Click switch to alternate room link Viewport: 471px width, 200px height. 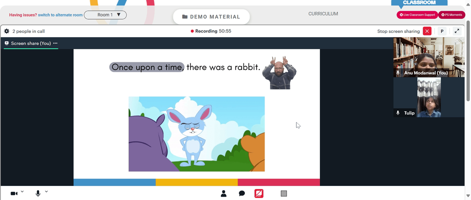coord(60,15)
